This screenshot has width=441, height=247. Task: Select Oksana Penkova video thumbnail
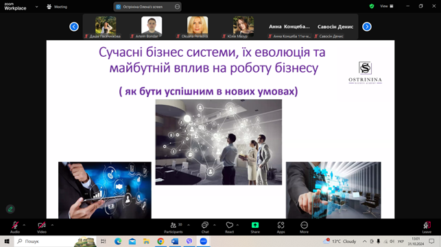(x=198, y=27)
